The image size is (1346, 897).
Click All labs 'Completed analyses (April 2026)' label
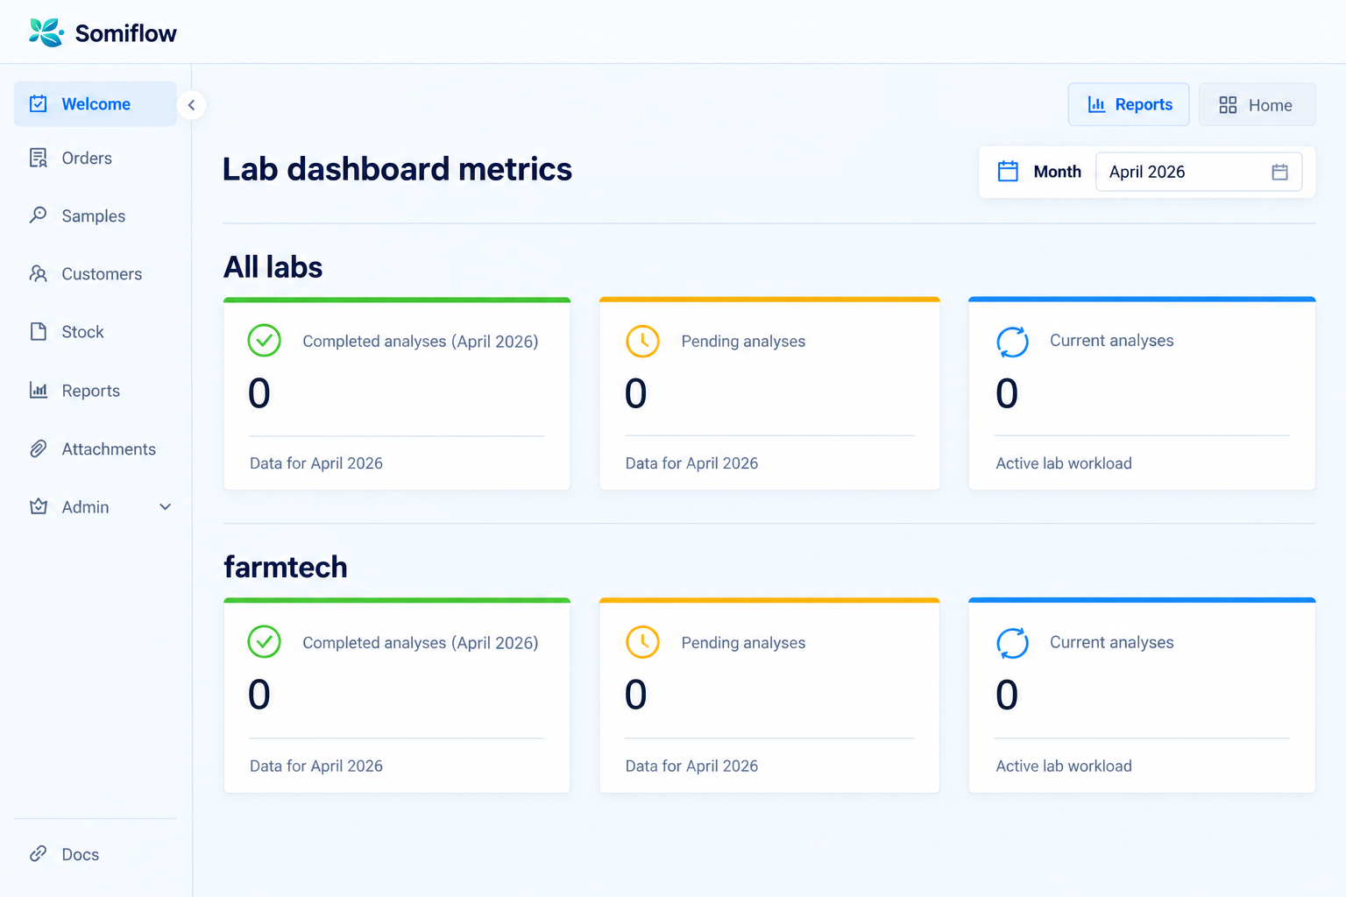pyautogui.click(x=421, y=341)
